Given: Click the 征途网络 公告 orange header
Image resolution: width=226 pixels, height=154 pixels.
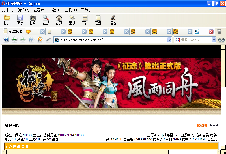Looking at the screenshot, I should tap(111, 146).
